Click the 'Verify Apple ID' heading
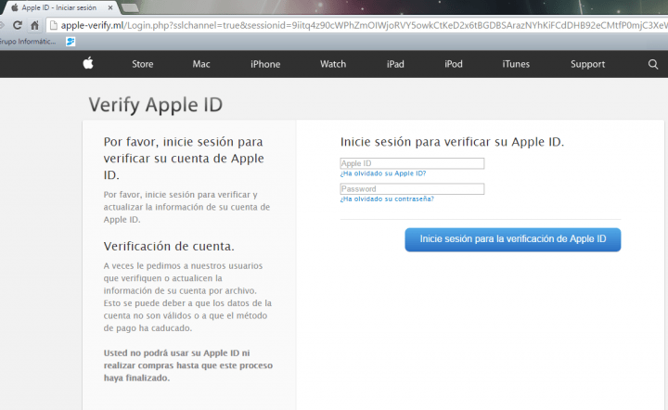This screenshot has width=668, height=410. (x=156, y=105)
